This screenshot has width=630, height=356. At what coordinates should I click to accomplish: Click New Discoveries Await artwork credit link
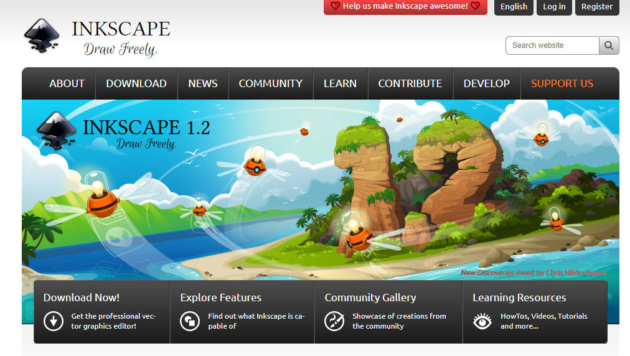[x=533, y=273]
